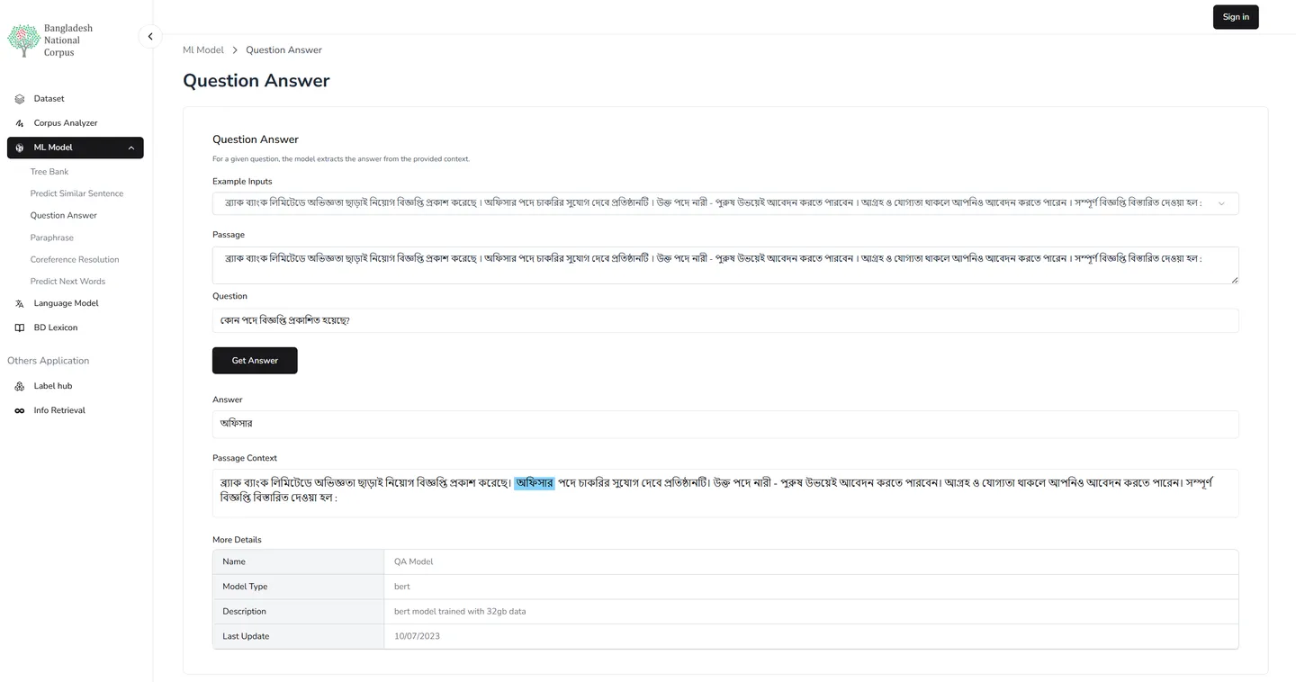This screenshot has width=1296, height=682.
Task: Click the Last Update date 10/07/2023
Action: tap(418, 637)
